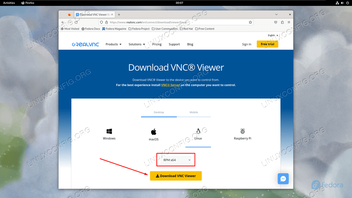352x198 pixels.
Task: List all tabs chevron button
Action: pyautogui.click(x=276, y=15)
